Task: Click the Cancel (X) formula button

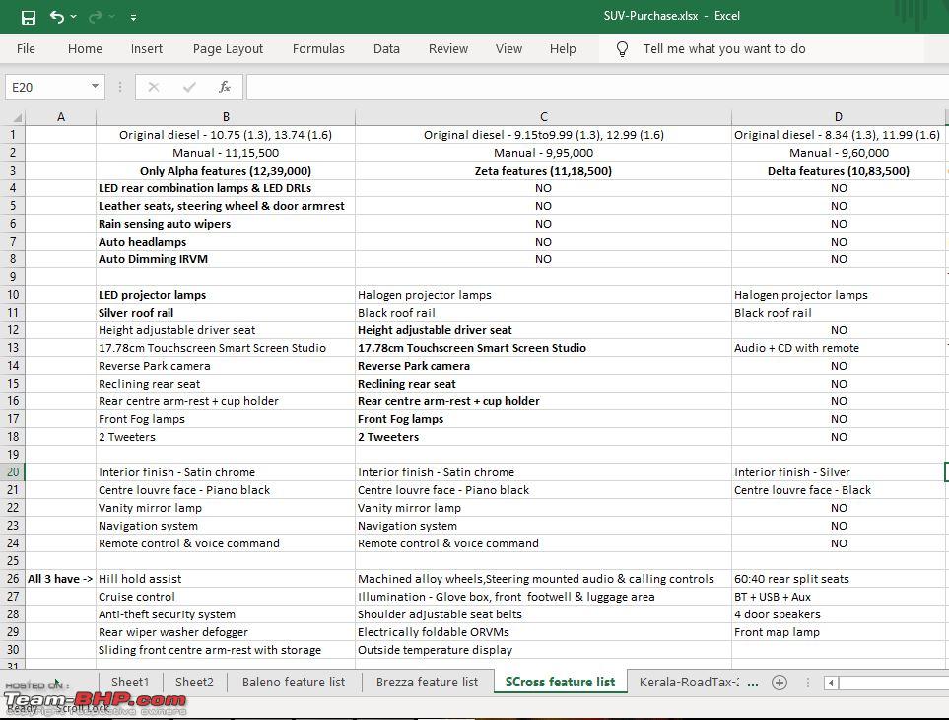Action: point(153,87)
